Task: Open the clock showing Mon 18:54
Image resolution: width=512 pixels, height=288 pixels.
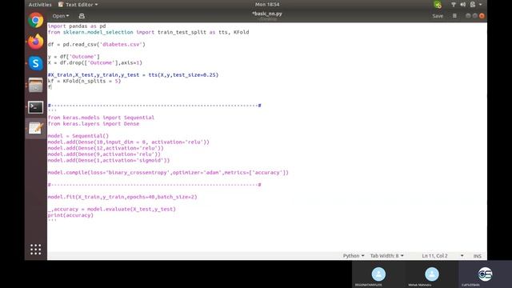Action: pos(267,5)
